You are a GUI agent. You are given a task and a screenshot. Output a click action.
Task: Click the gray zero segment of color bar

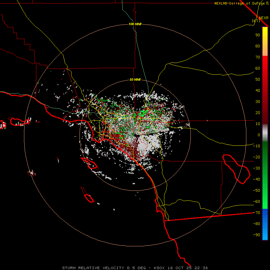click(x=265, y=133)
